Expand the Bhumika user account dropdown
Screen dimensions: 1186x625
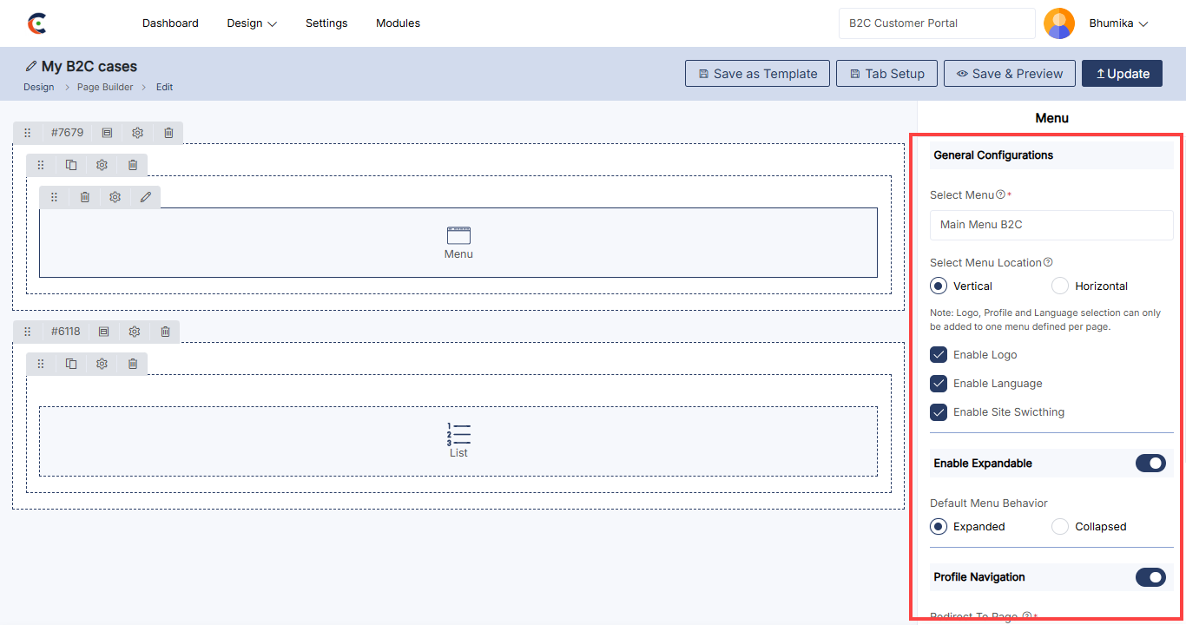(1118, 23)
